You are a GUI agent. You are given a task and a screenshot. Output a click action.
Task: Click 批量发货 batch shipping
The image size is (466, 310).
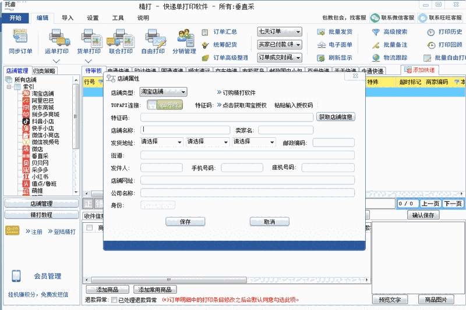[334, 32]
